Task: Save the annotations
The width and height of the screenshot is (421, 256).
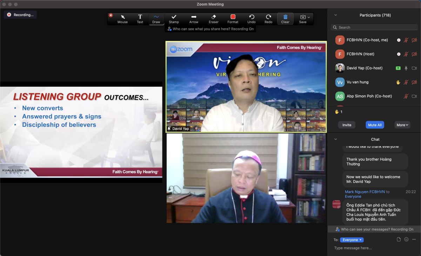Action: click(303, 19)
